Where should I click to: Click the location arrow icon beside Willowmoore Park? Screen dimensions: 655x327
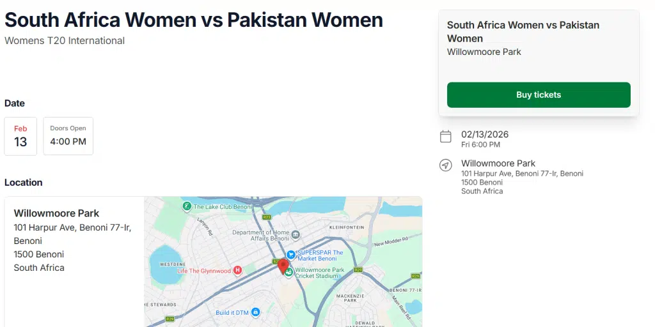(446, 165)
